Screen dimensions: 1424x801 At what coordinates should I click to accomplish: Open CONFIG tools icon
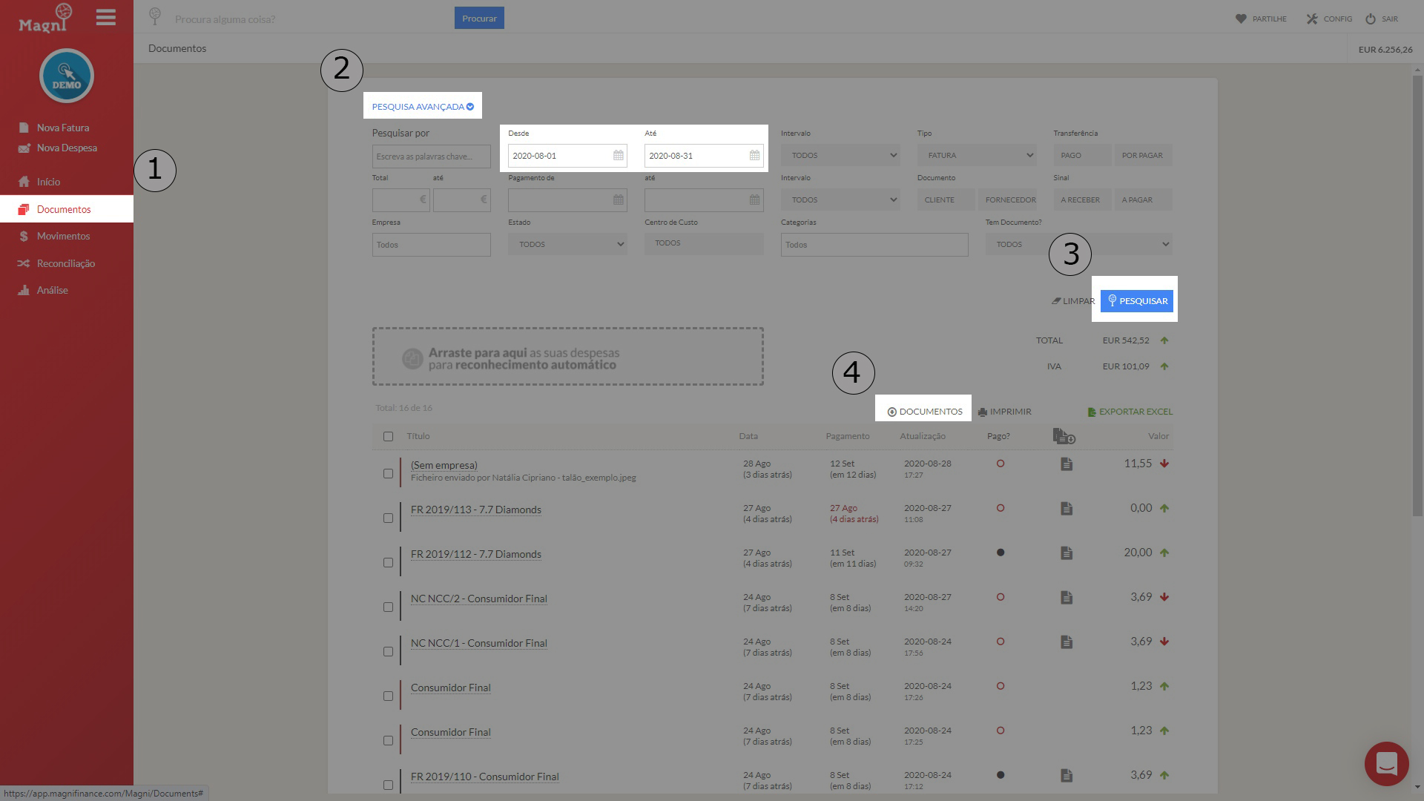click(x=1312, y=19)
